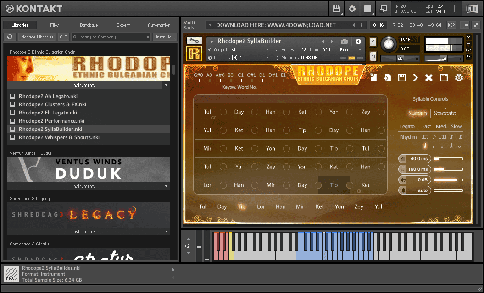
Task: Click the waveform icon beside auto
Action: point(403,190)
